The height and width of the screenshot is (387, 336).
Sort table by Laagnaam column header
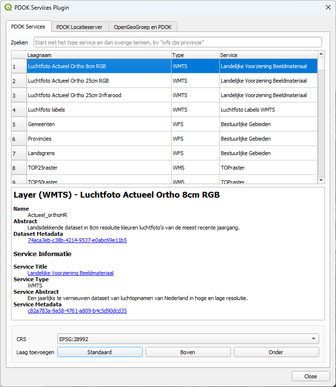point(99,55)
